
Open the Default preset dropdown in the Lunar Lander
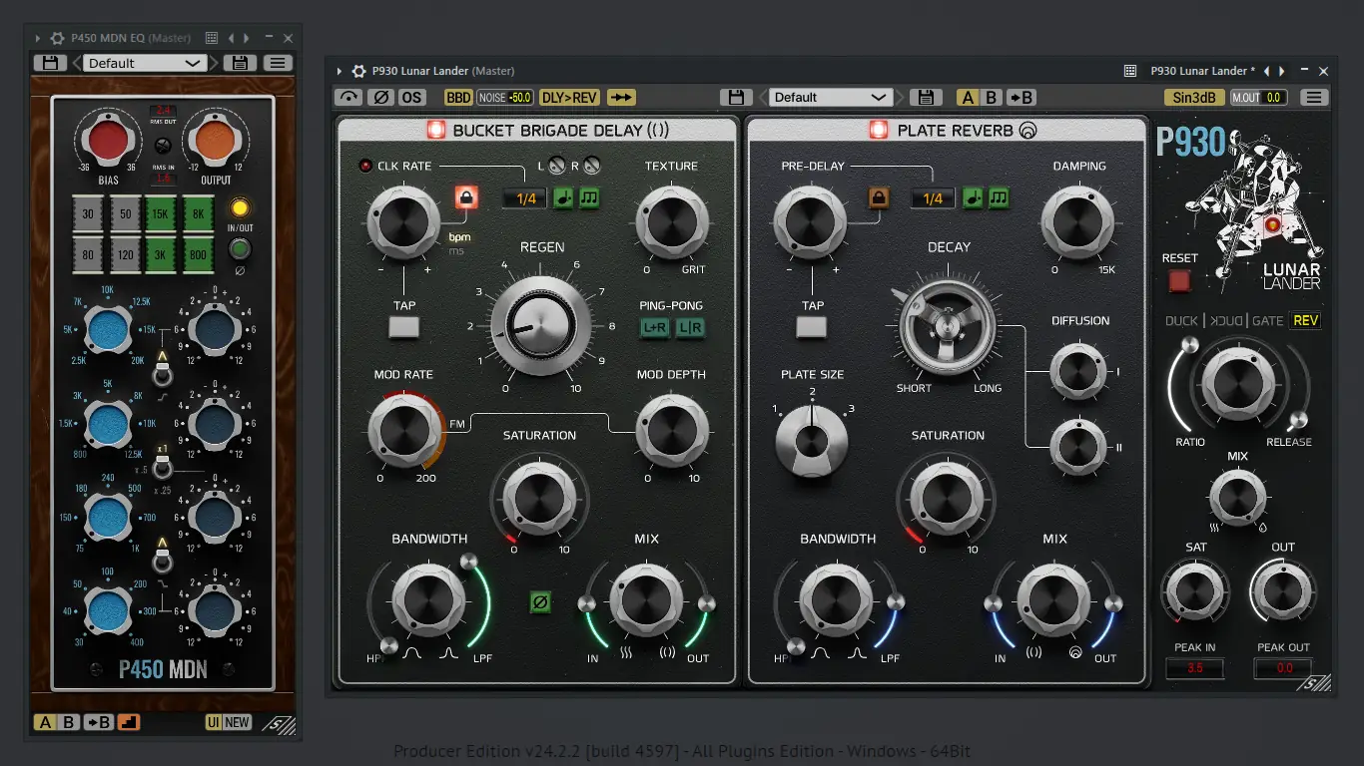(831, 98)
